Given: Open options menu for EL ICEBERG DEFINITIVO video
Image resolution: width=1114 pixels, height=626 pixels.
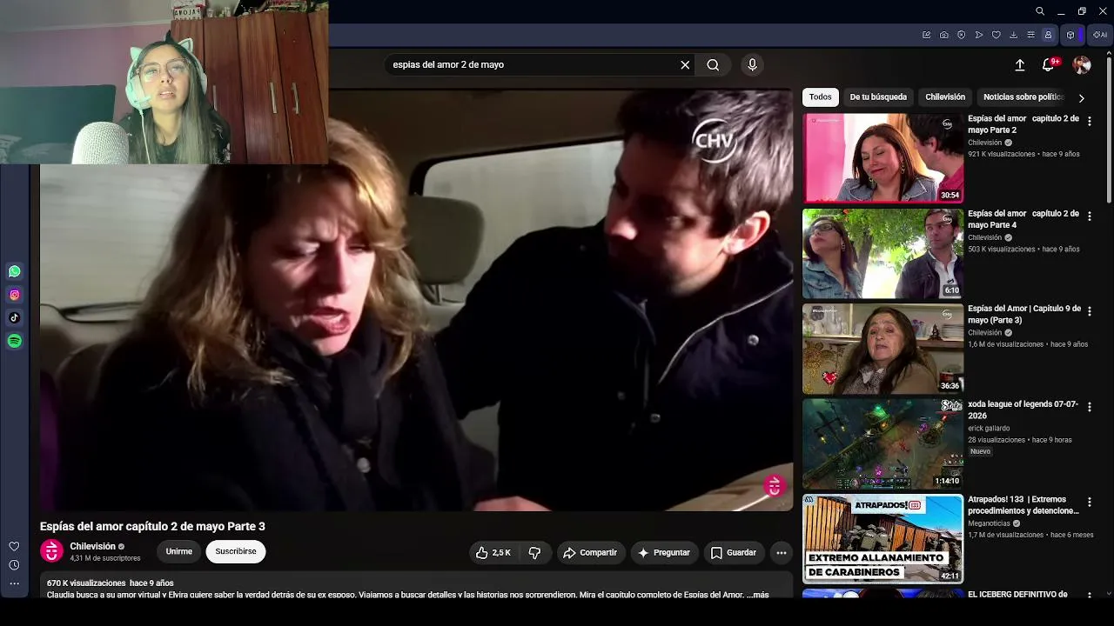Looking at the screenshot, I should (1089, 596).
